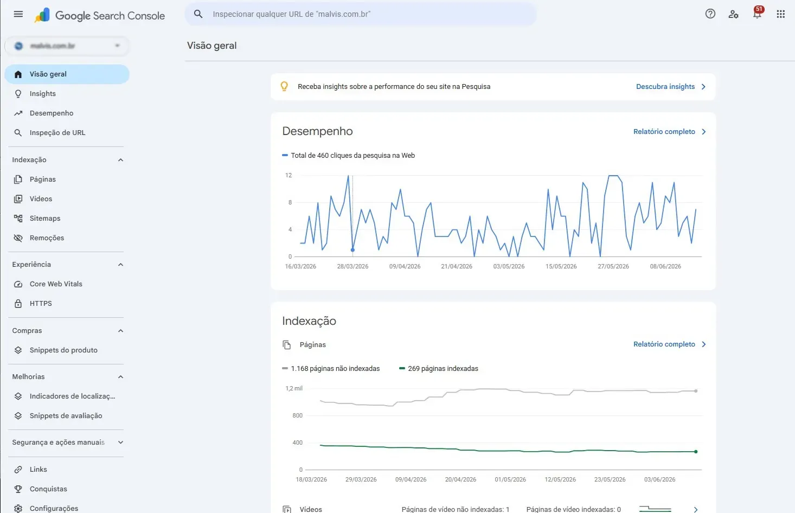Click the padlock icon beside HTTPS
Image resolution: width=795 pixels, height=513 pixels.
tap(18, 304)
